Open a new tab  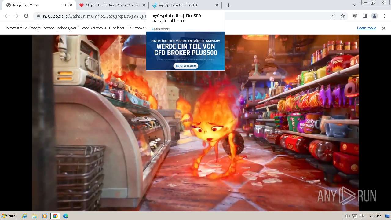(x=228, y=5)
